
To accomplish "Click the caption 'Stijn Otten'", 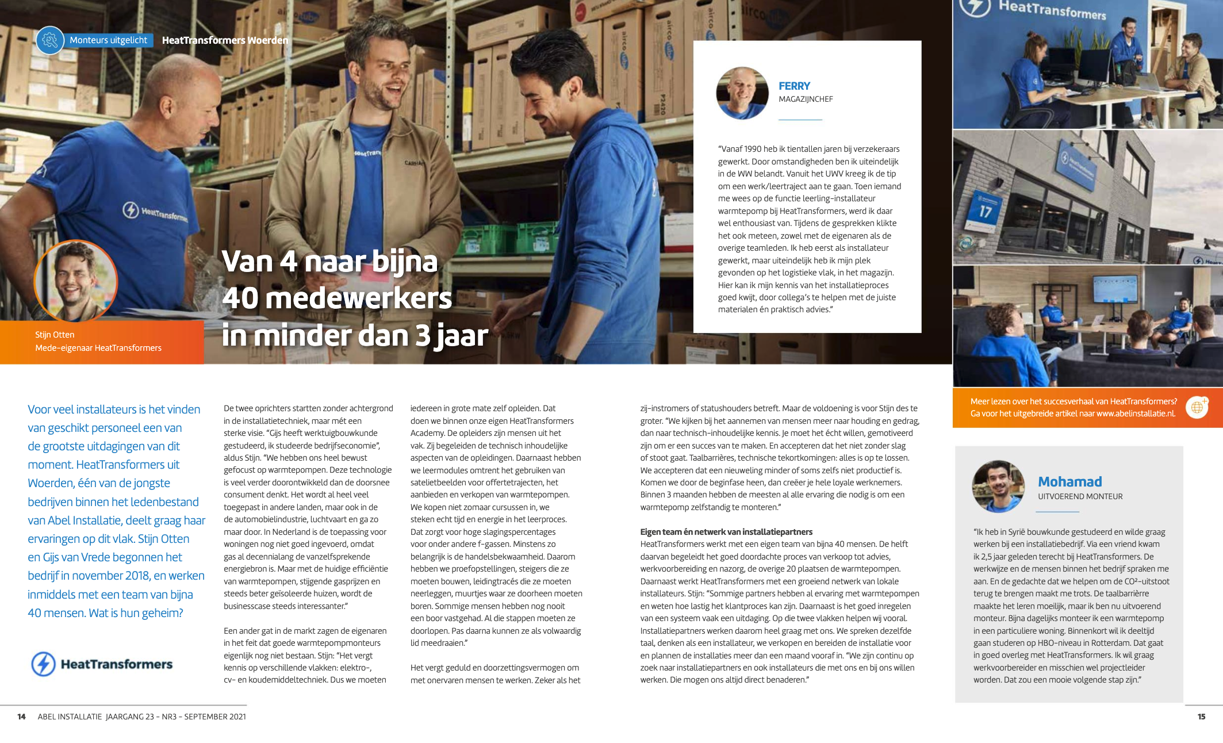I will click(55, 335).
